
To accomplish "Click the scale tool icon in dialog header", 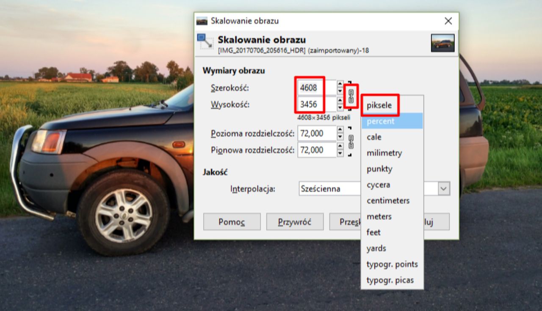I will click(x=205, y=41).
